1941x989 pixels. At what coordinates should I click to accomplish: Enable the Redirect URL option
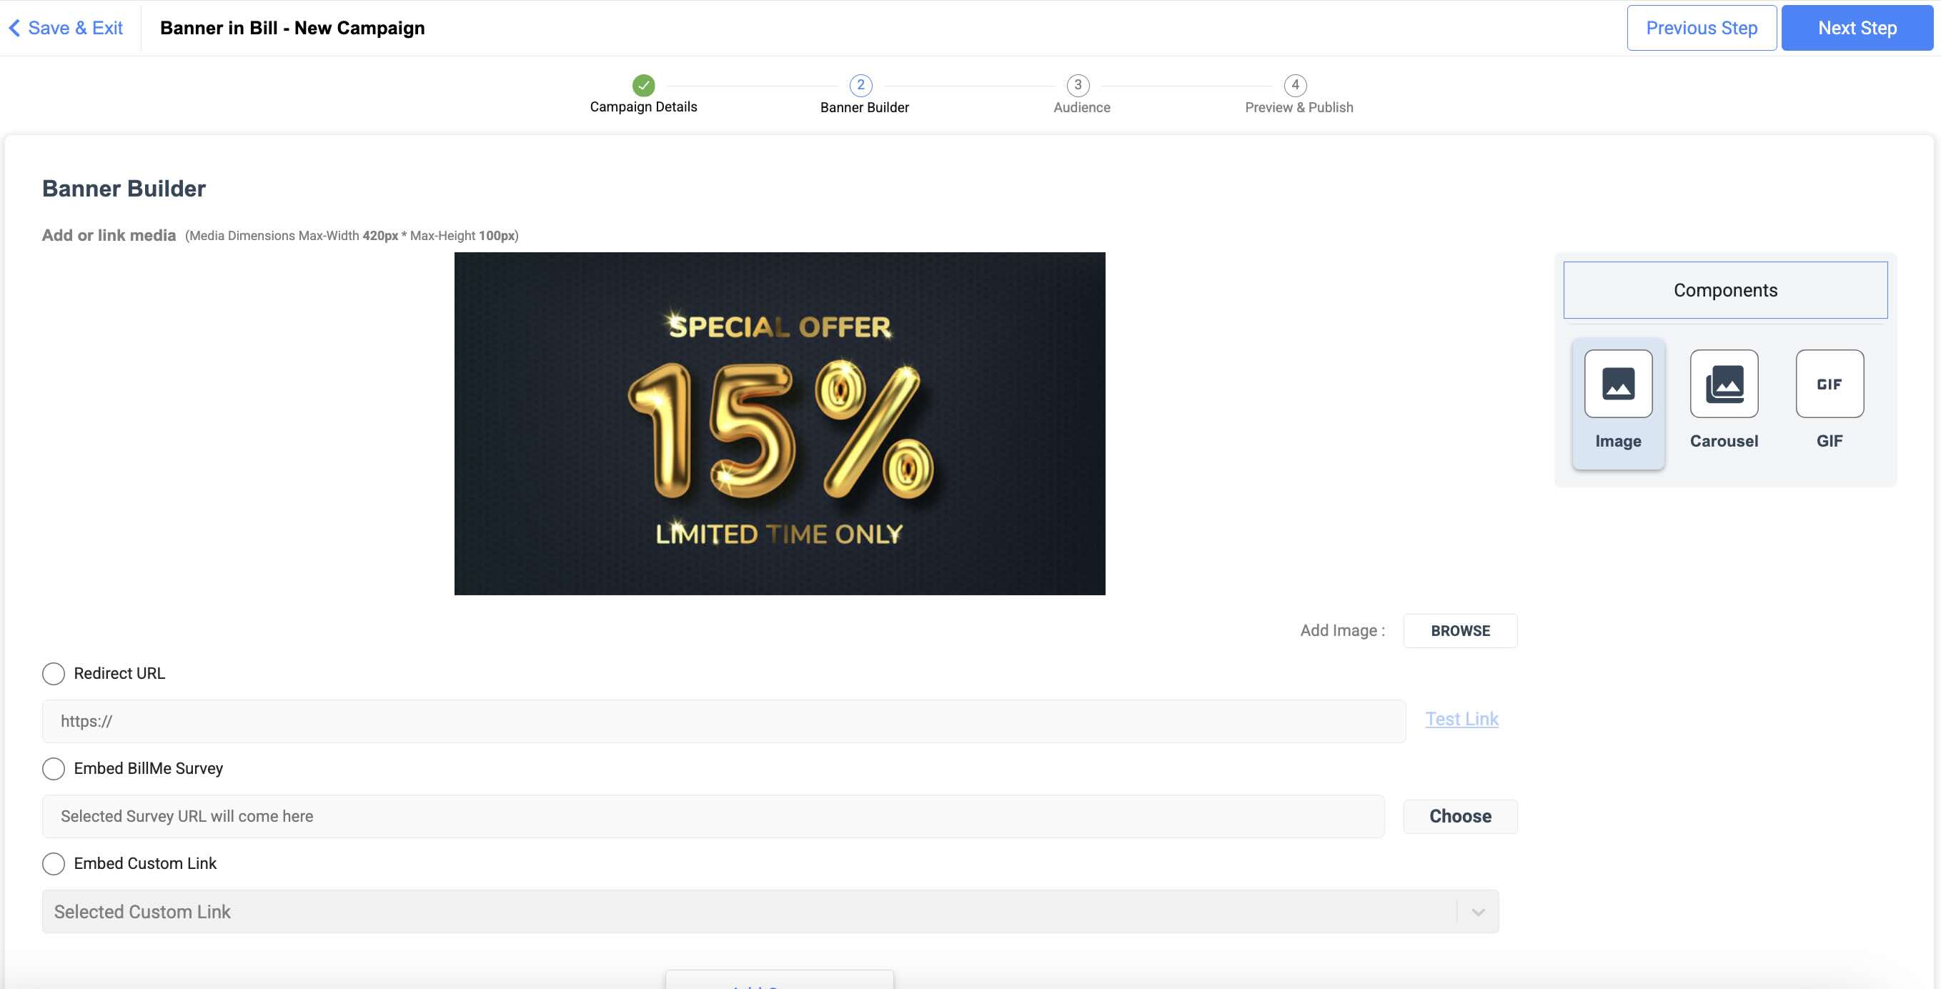coord(53,673)
